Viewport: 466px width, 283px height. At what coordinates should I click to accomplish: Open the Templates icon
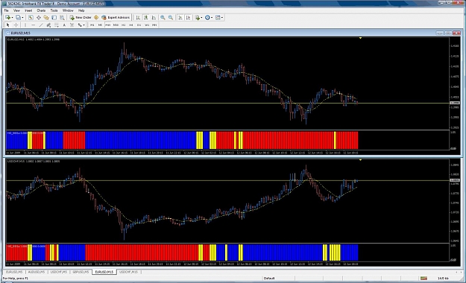(218, 18)
